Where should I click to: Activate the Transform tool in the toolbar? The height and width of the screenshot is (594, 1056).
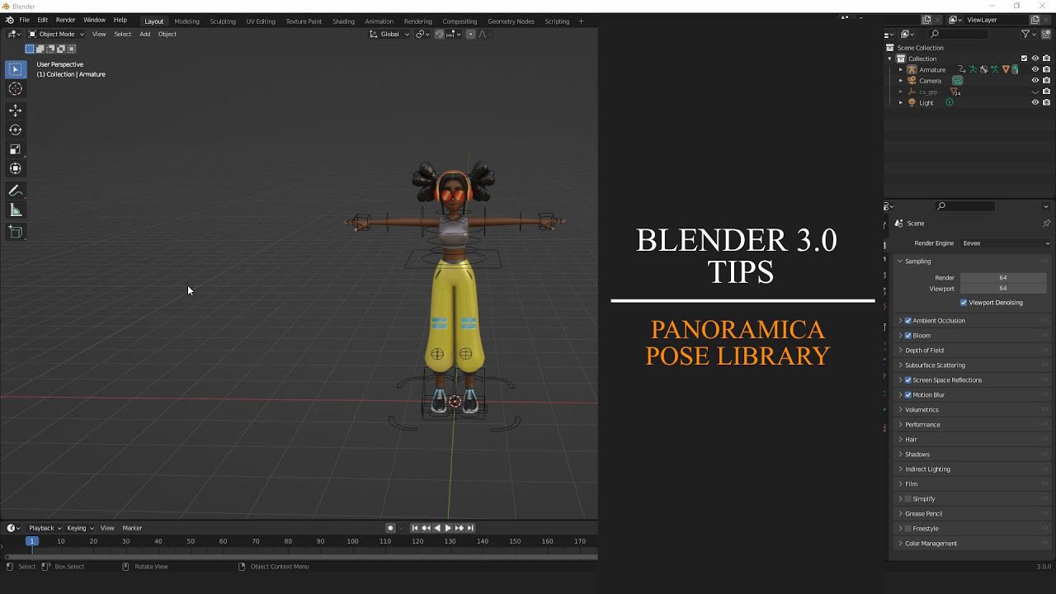tap(15, 168)
